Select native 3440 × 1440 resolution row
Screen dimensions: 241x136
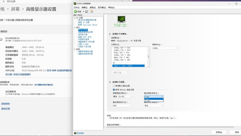pos(128,66)
